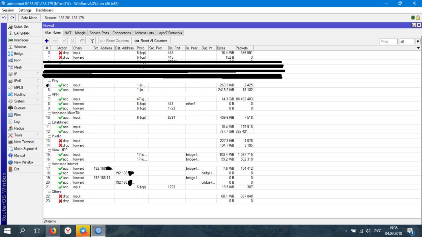This screenshot has height=237, width=422.
Task: Click the Filter funnel icon
Action: tap(92, 41)
